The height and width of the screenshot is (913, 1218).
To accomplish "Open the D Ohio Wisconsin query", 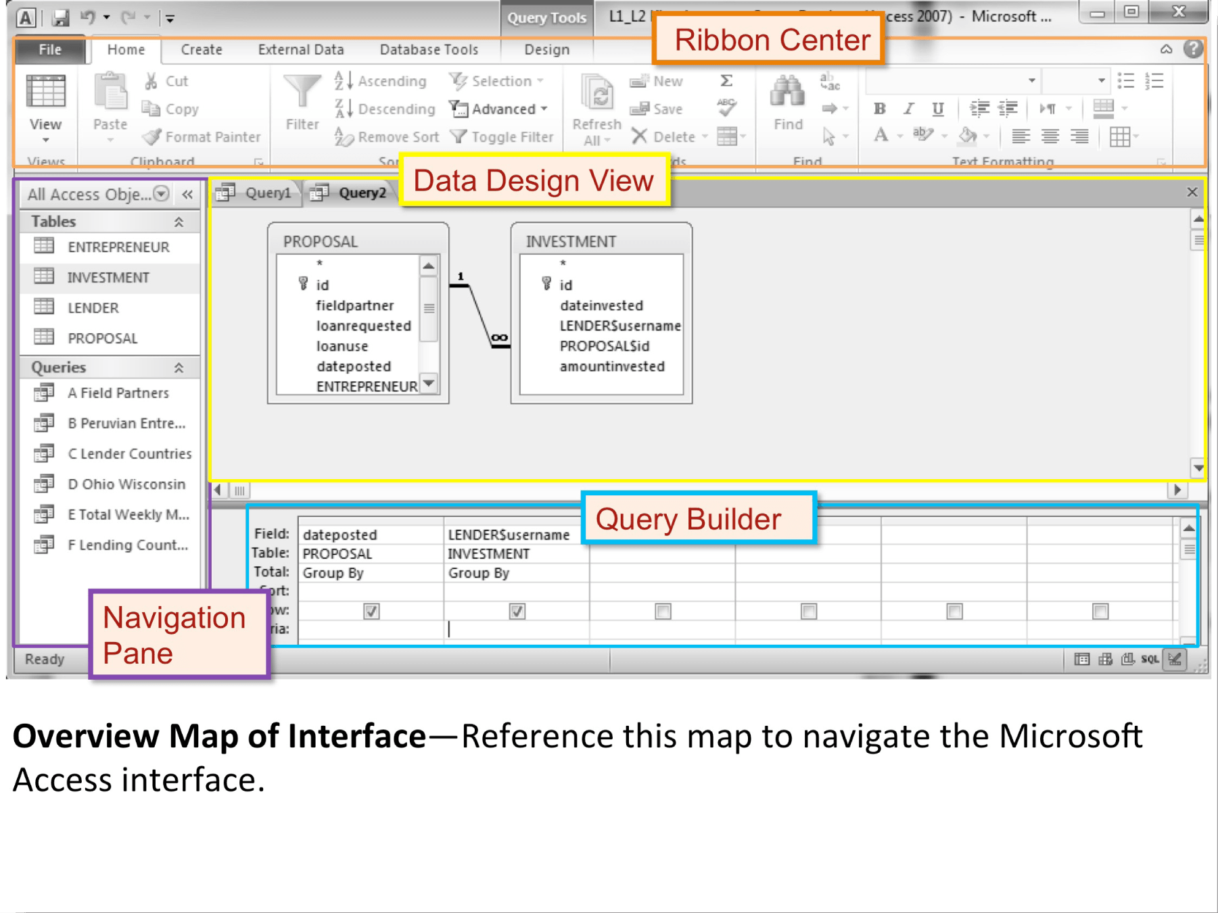I will click(126, 484).
